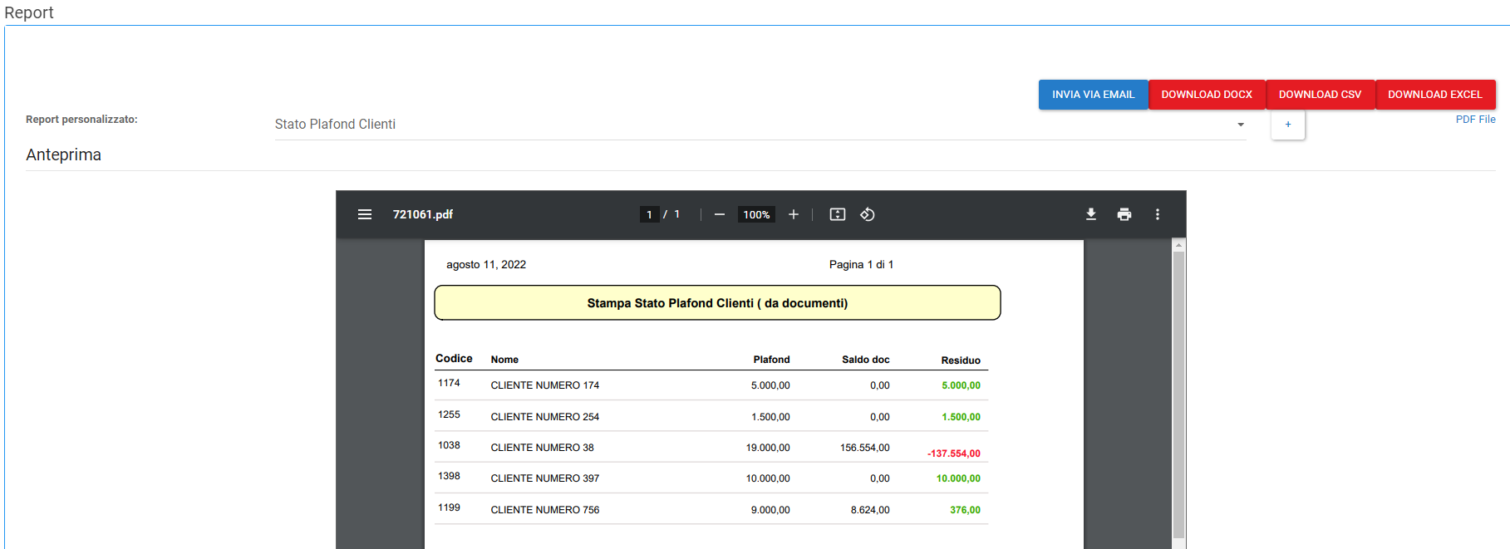
Task: Click the Stampa Stato Plafond Clienti title
Action: 717,303
